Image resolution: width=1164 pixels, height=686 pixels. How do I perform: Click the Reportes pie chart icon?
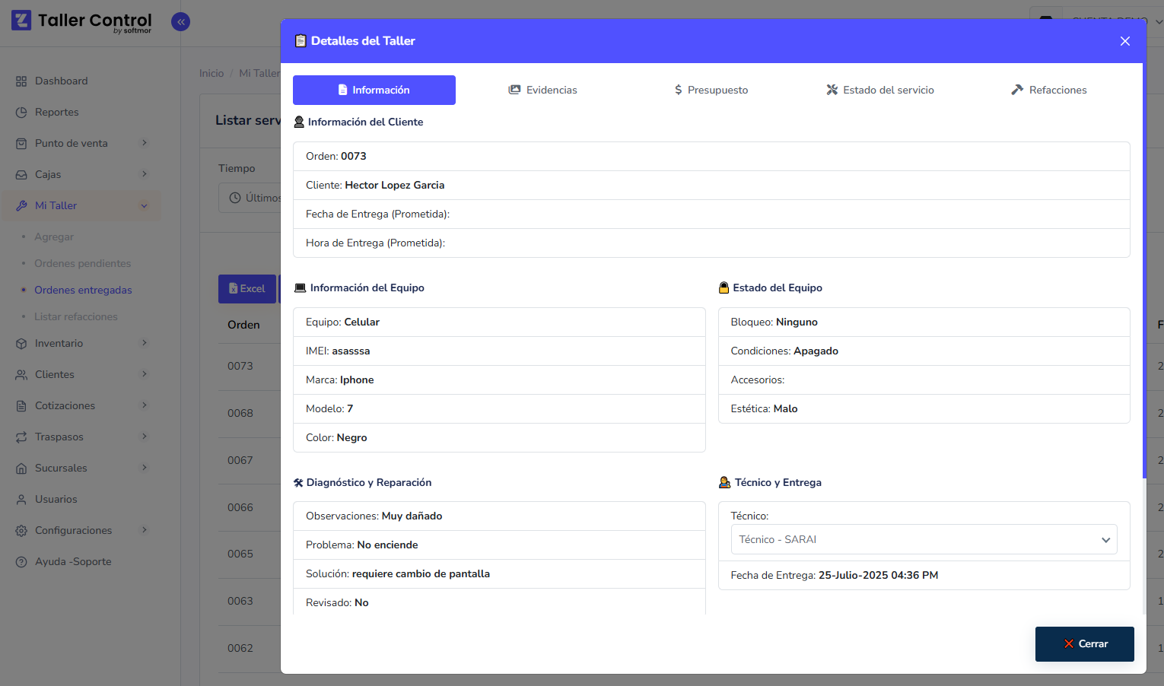pyautogui.click(x=21, y=113)
